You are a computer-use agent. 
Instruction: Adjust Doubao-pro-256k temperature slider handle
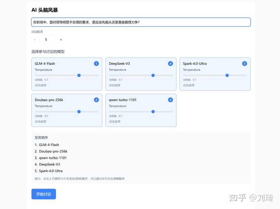79,112
